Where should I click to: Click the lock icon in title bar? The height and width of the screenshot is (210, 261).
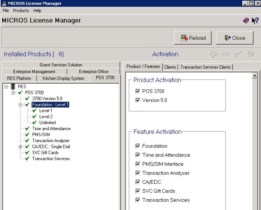click(4, 3)
